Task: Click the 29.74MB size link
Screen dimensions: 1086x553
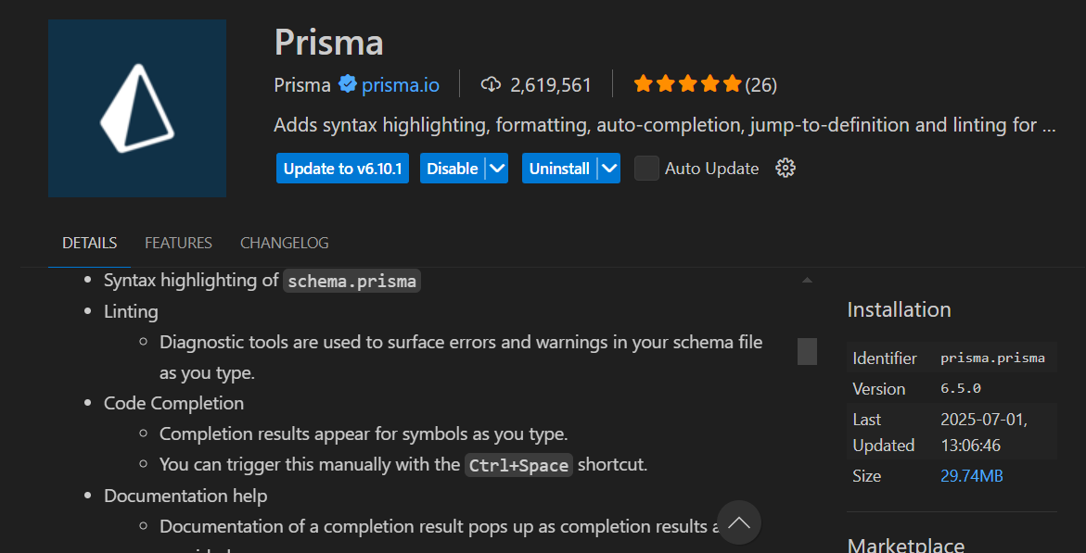Action: pos(972,476)
